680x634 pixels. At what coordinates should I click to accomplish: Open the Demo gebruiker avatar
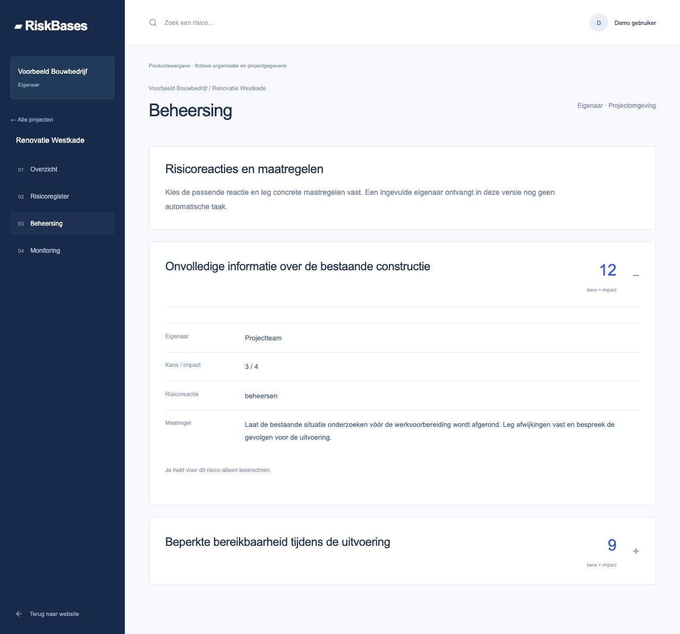click(x=599, y=23)
